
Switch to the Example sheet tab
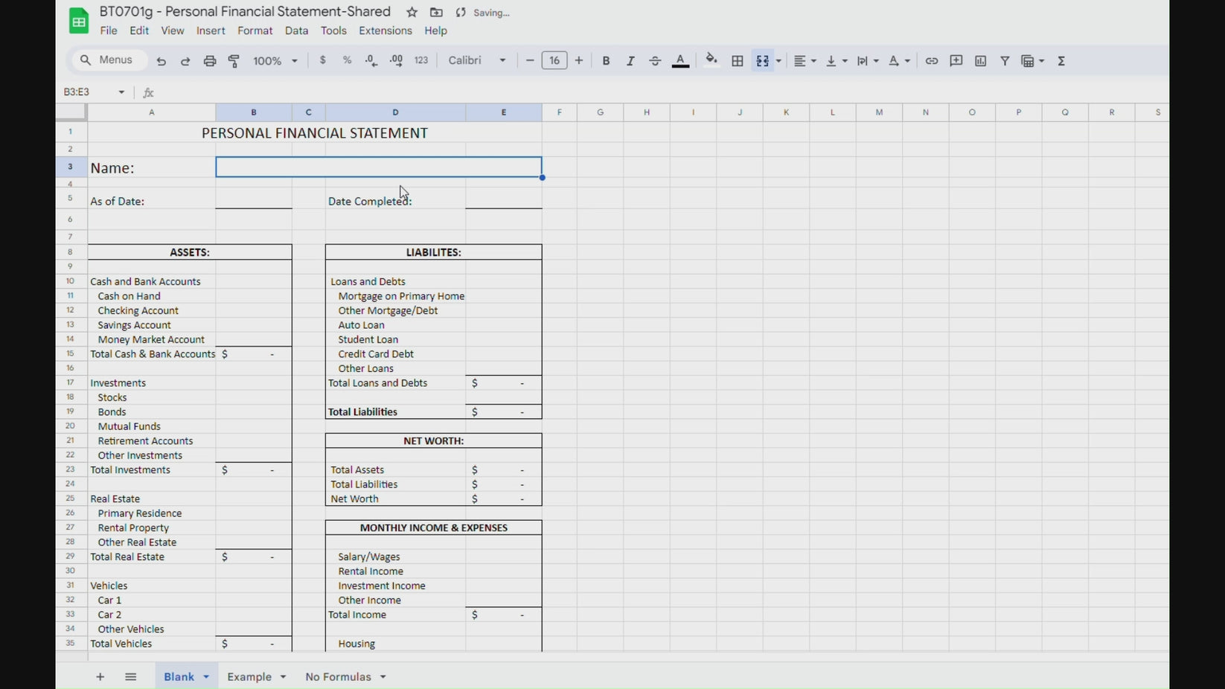coord(249,677)
